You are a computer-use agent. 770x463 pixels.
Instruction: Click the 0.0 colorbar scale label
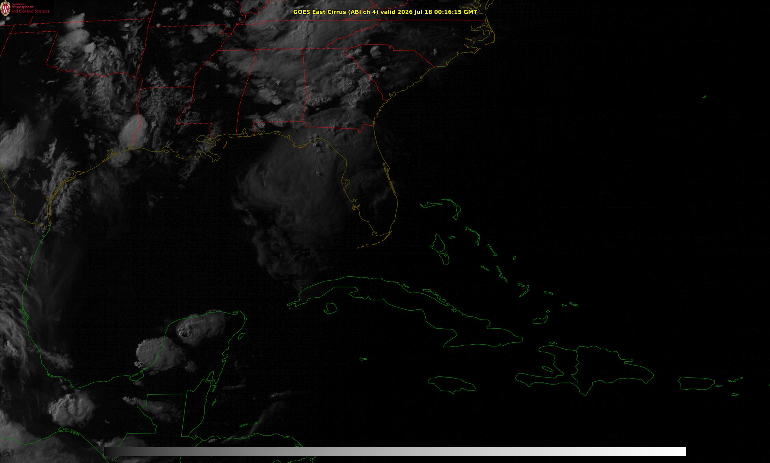tap(104, 440)
